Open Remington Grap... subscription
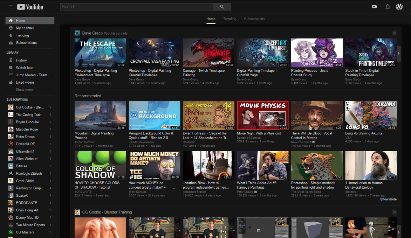This screenshot has width=411, height=238. 30,188
